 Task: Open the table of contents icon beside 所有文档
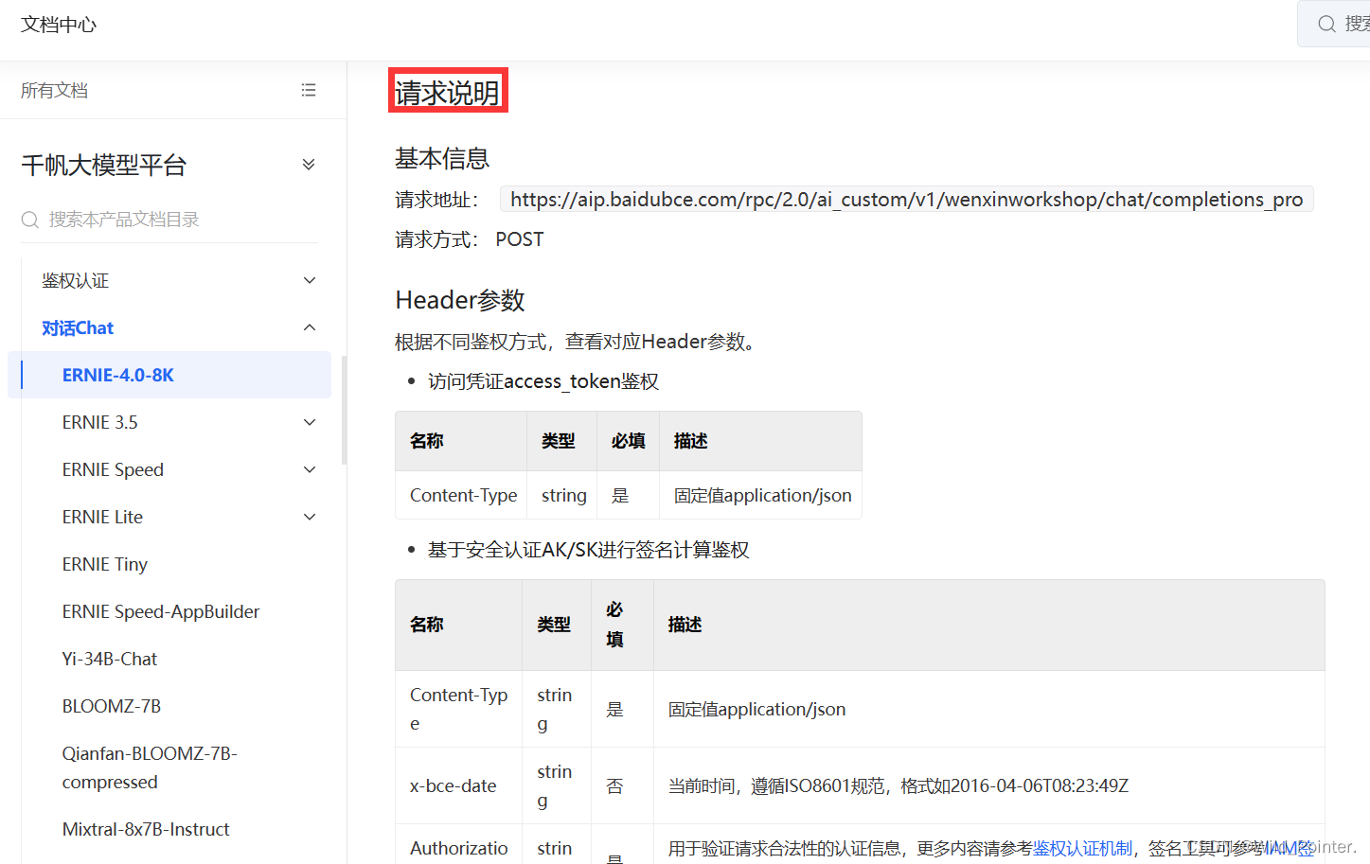(x=309, y=89)
